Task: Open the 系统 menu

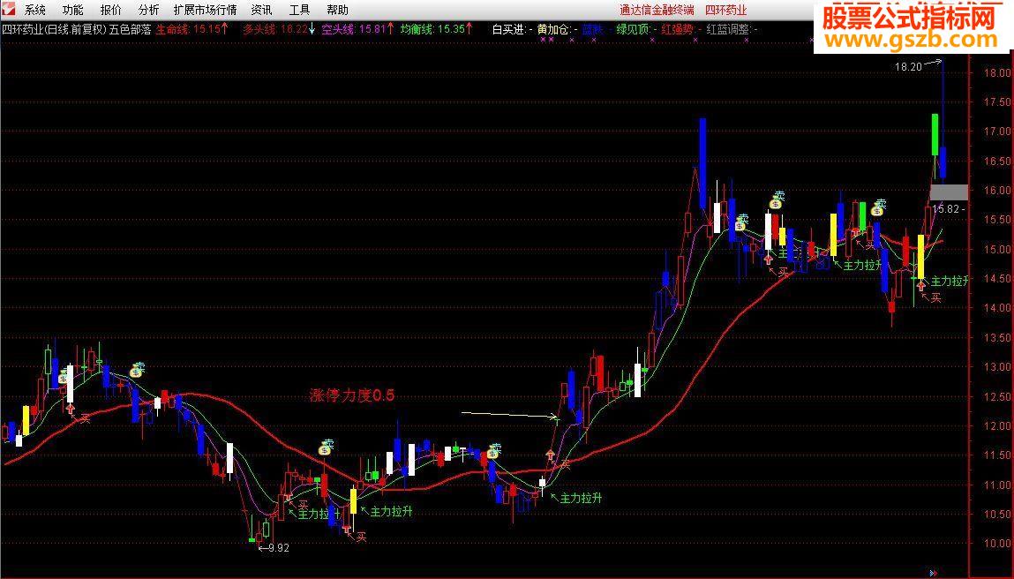Action: point(35,10)
